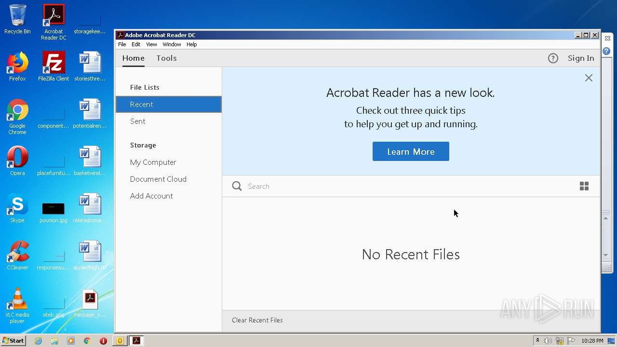Screen dimensions: 617x347
Task: Open potentialren Word document
Action: point(90,114)
